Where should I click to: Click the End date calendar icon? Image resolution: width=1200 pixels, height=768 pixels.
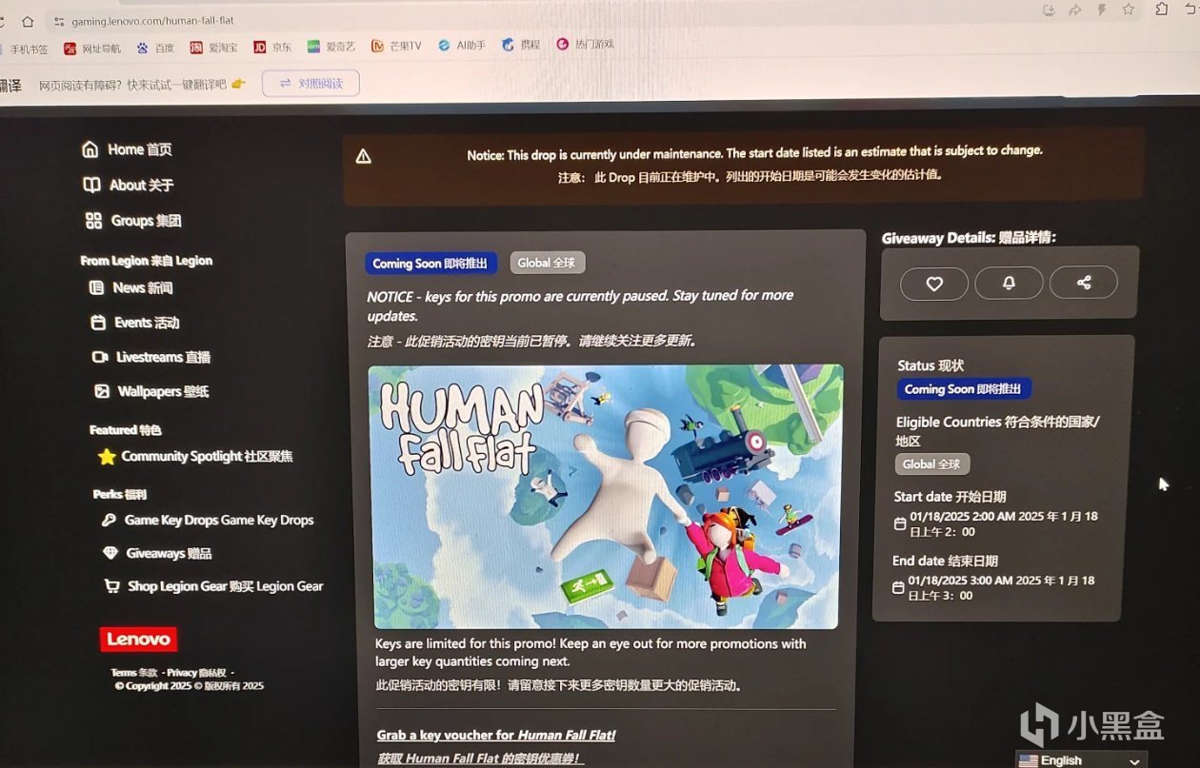tap(898, 587)
